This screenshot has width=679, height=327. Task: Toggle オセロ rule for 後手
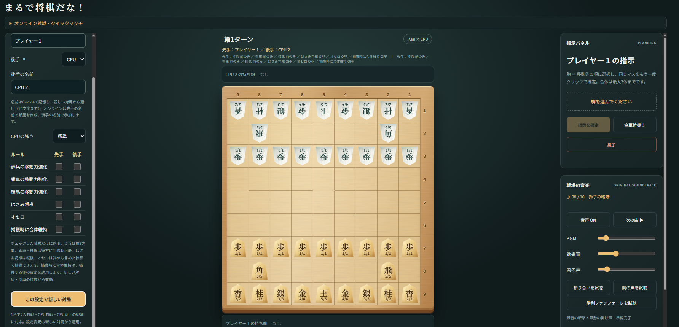pyautogui.click(x=77, y=217)
